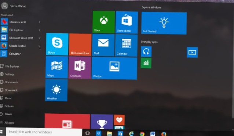Click the Explore Windows group heading
This screenshot has width=234, height=136.
[151, 7]
